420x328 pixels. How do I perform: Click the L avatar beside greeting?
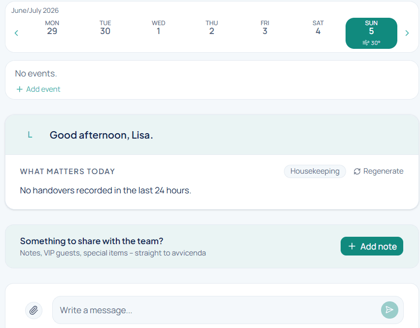[30, 135]
